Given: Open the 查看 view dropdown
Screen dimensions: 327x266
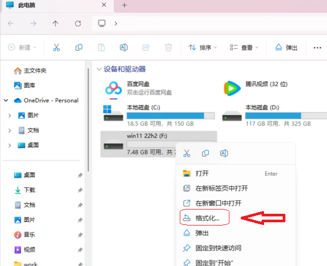Looking at the screenshot, I should [x=244, y=48].
